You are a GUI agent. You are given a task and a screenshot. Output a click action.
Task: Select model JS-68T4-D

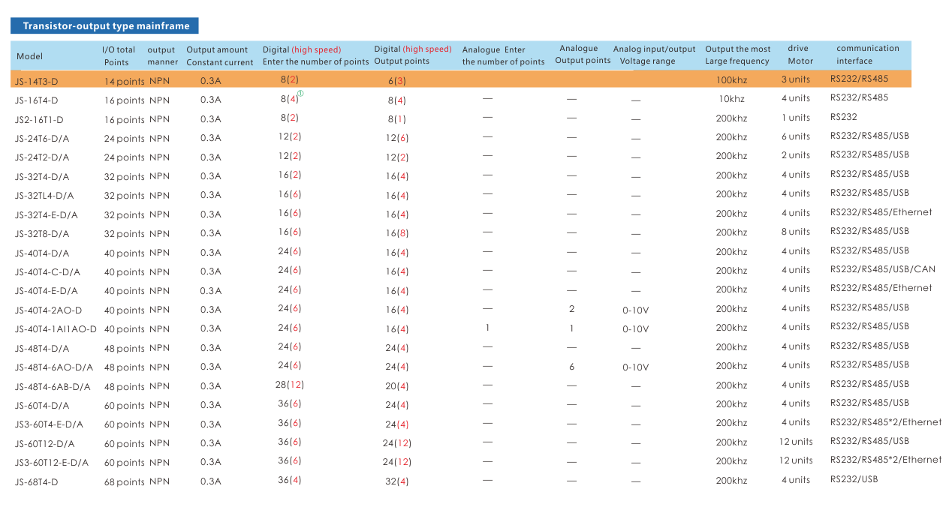pyautogui.click(x=37, y=482)
